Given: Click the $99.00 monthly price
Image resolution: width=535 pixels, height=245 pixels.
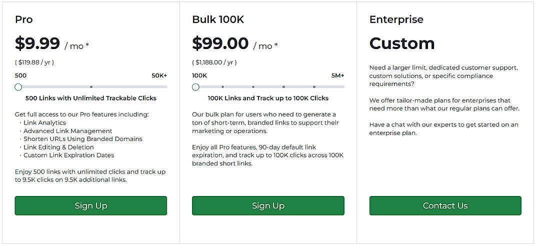Looking at the screenshot, I should click(x=220, y=43).
